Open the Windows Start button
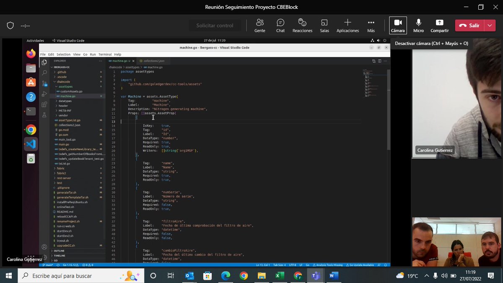Screen dimensions: 503x283 [9, 275]
